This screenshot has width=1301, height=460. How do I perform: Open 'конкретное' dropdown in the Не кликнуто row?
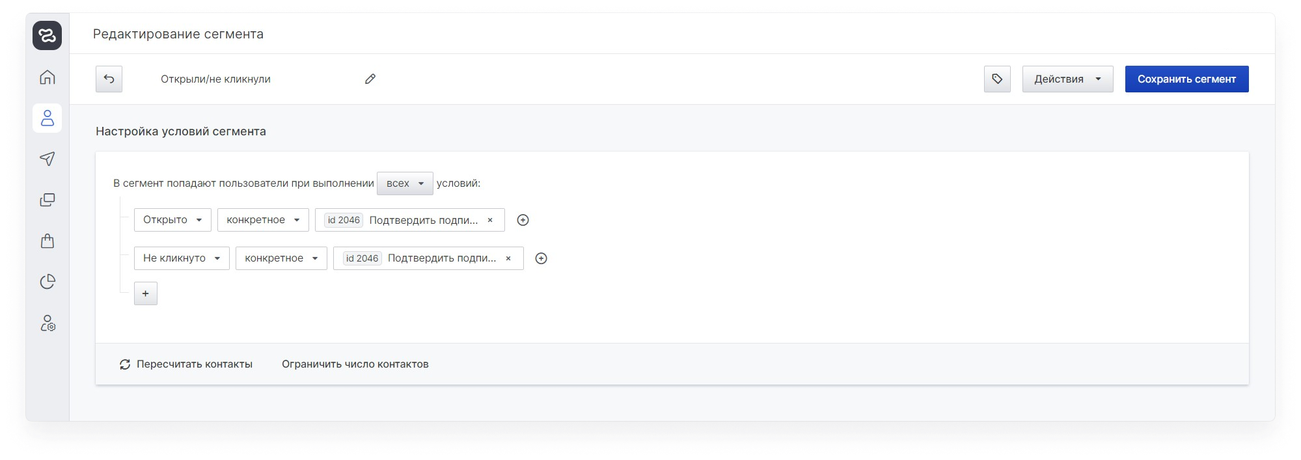(281, 258)
